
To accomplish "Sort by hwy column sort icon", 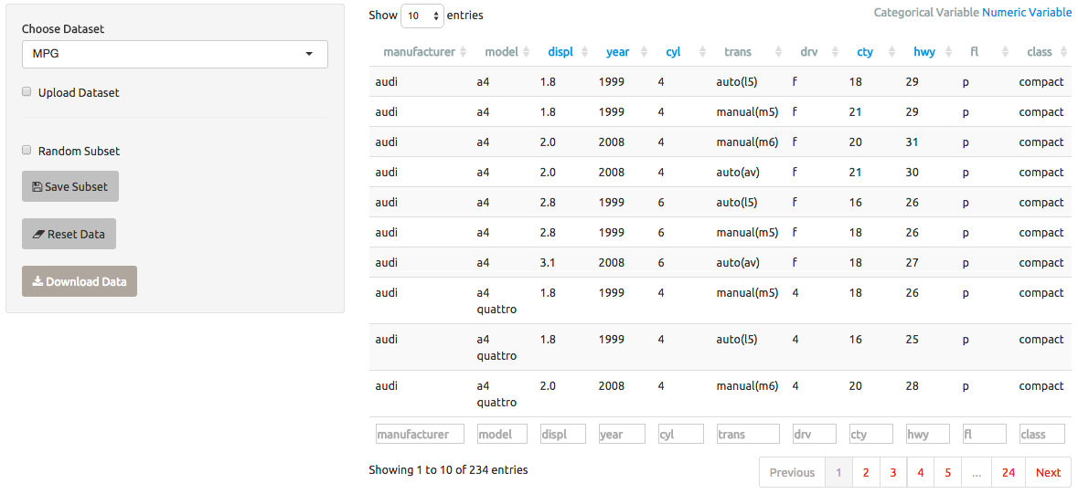I will click(949, 51).
